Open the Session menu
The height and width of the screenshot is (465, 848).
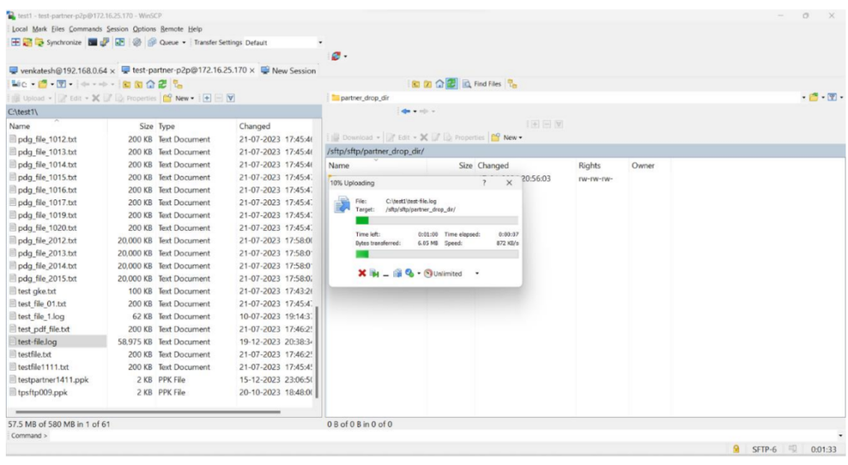point(118,29)
